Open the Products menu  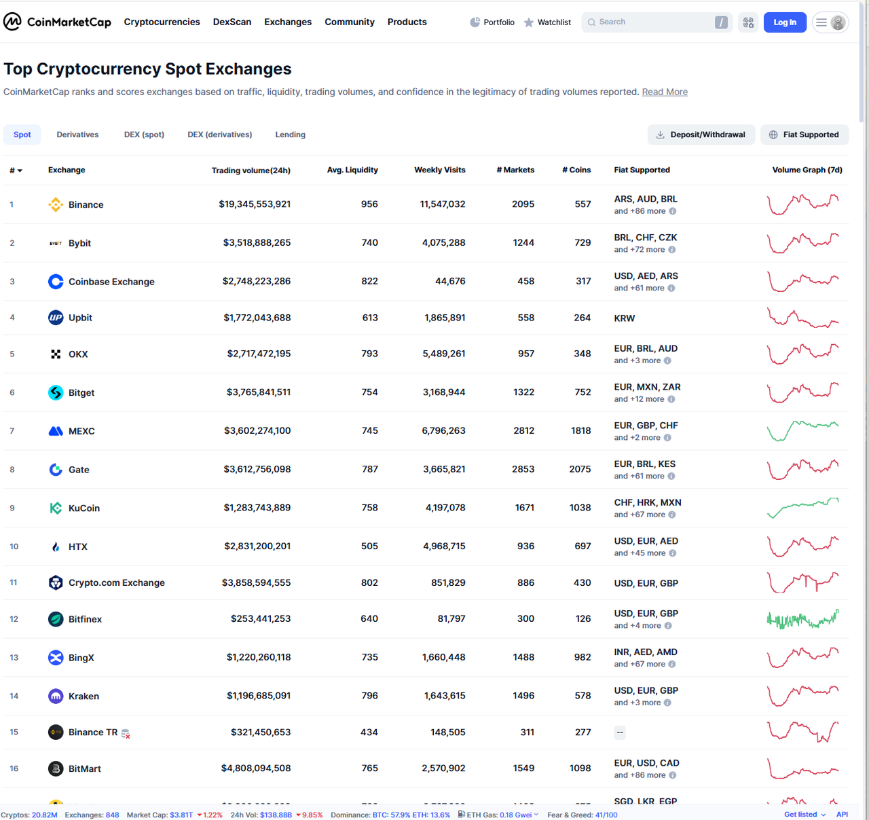coord(407,22)
